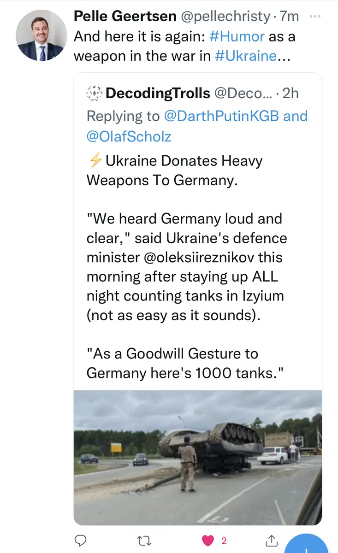Open the quoted tweet's 2h timestamp

click(x=290, y=94)
